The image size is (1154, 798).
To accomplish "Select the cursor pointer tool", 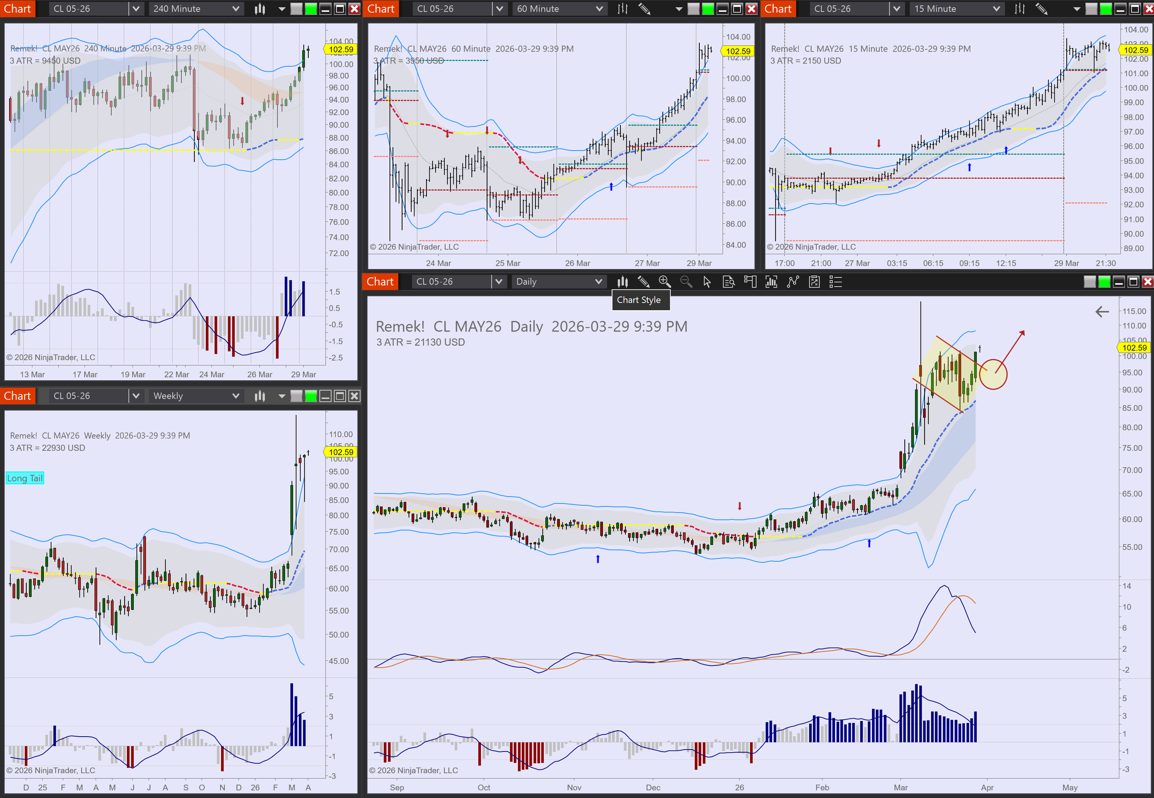I will [x=707, y=282].
